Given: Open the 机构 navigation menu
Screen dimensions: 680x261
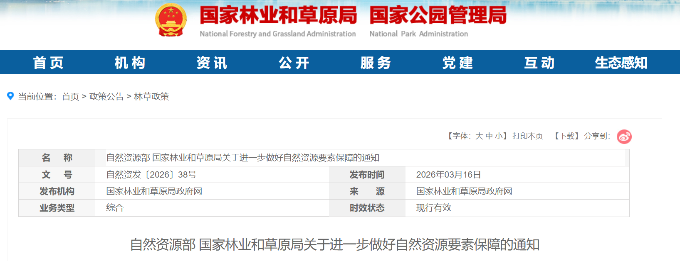Looking at the screenshot, I should point(130,63).
